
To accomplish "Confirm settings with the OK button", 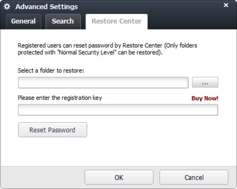I will (119, 177).
